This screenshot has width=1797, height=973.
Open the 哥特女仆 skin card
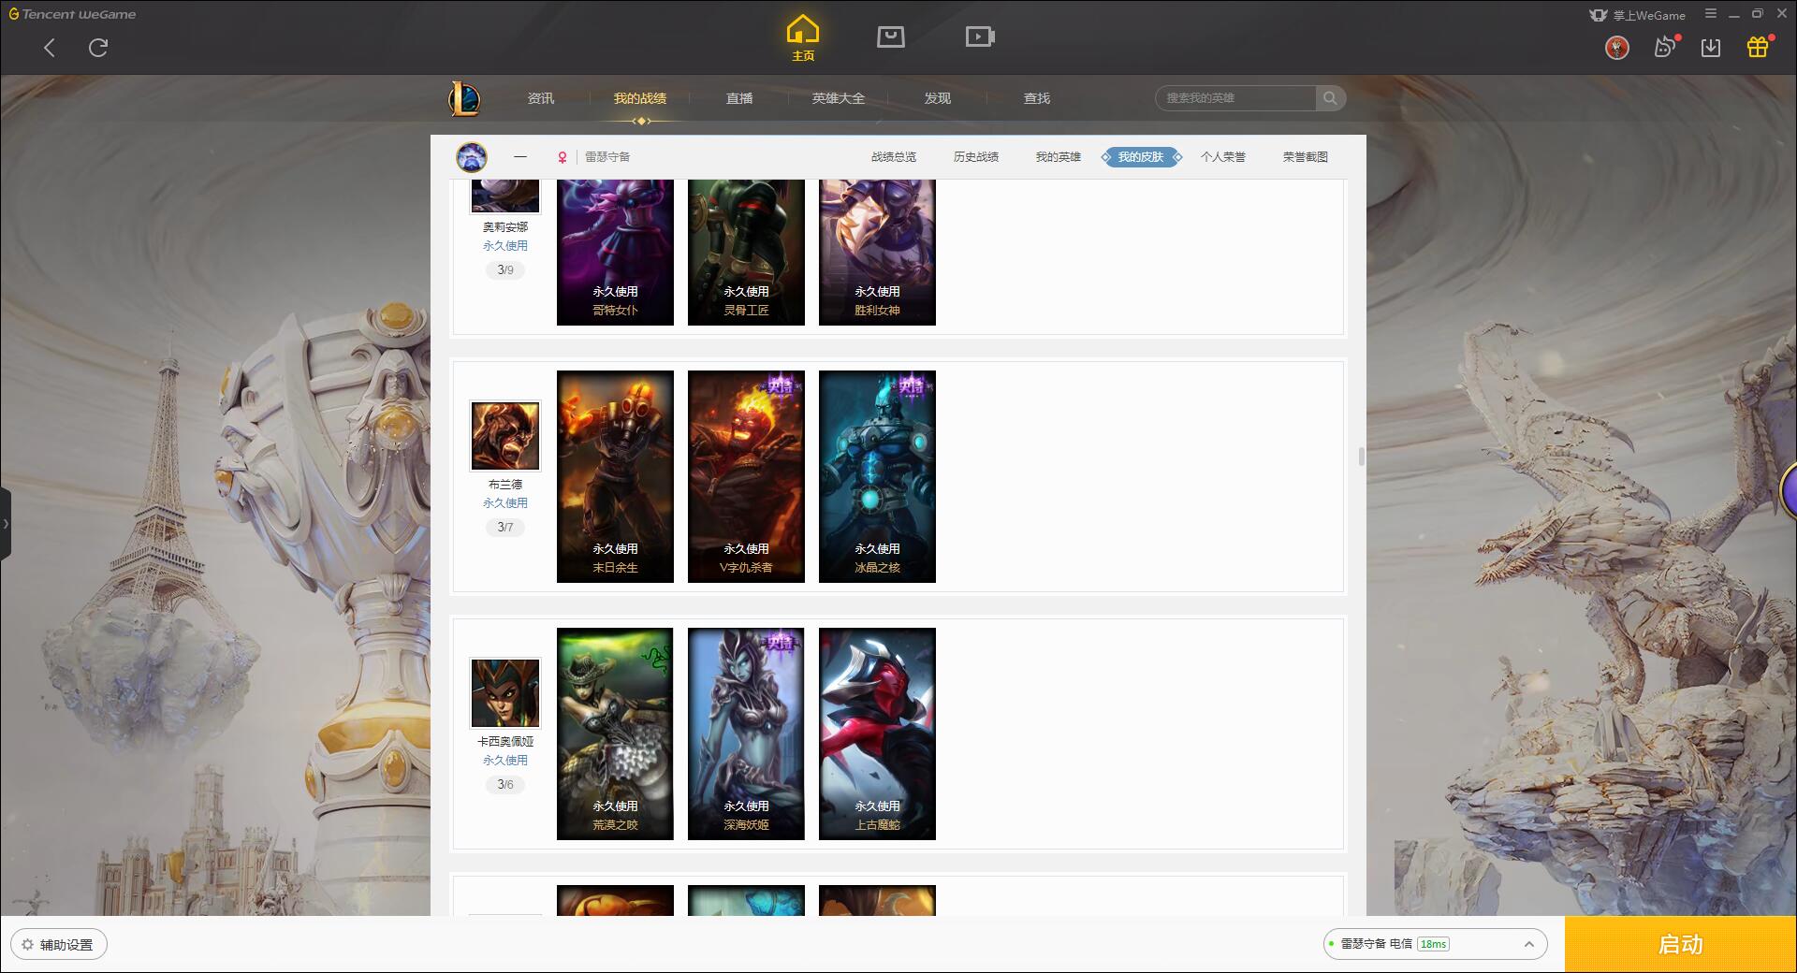tap(615, 253)
